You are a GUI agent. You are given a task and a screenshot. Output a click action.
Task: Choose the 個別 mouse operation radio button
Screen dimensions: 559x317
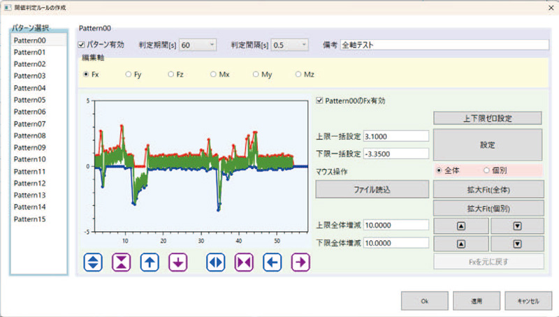tap(487, 170)
